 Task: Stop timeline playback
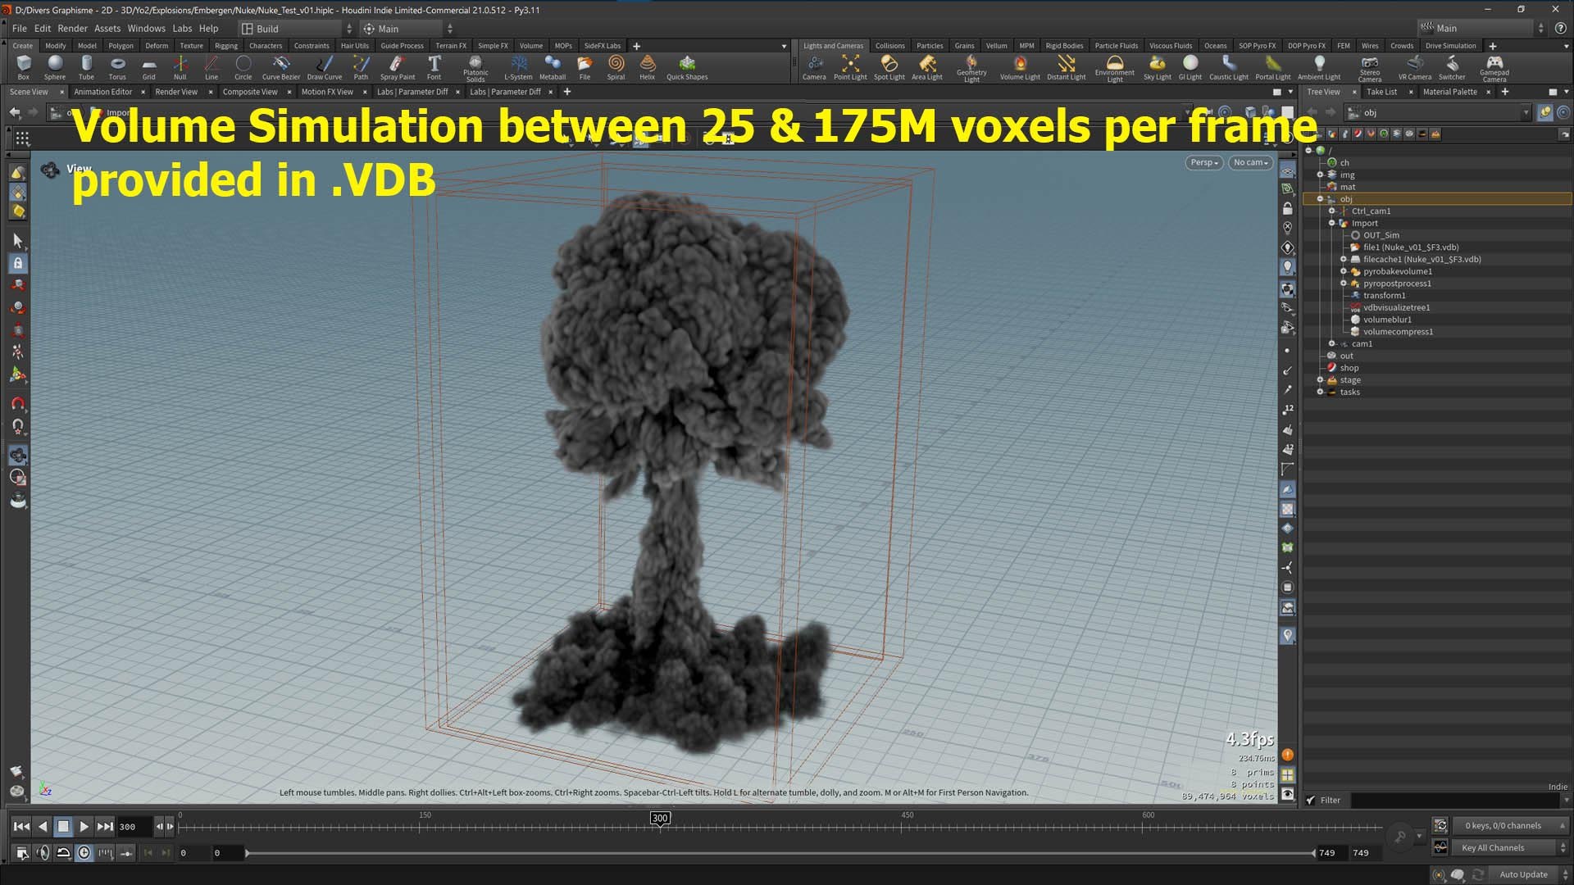63,826
